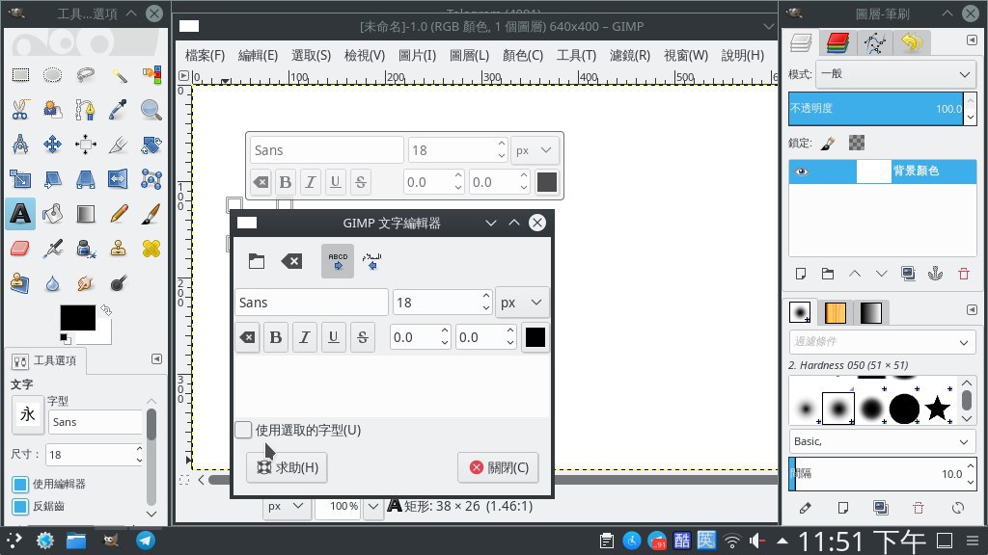988x555 pixels.
Task: Check the 使用選取的字型(U) checkbox
Action: tap(243, 430)
